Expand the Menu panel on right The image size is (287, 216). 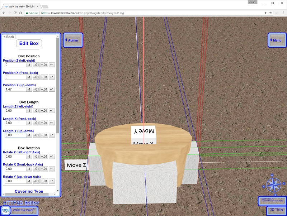click(277, 40)
